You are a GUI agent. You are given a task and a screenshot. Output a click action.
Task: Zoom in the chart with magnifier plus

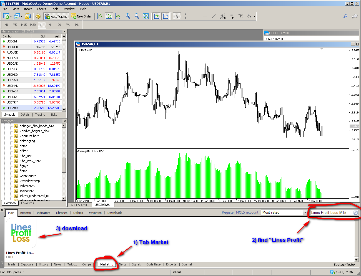point(128,16)
